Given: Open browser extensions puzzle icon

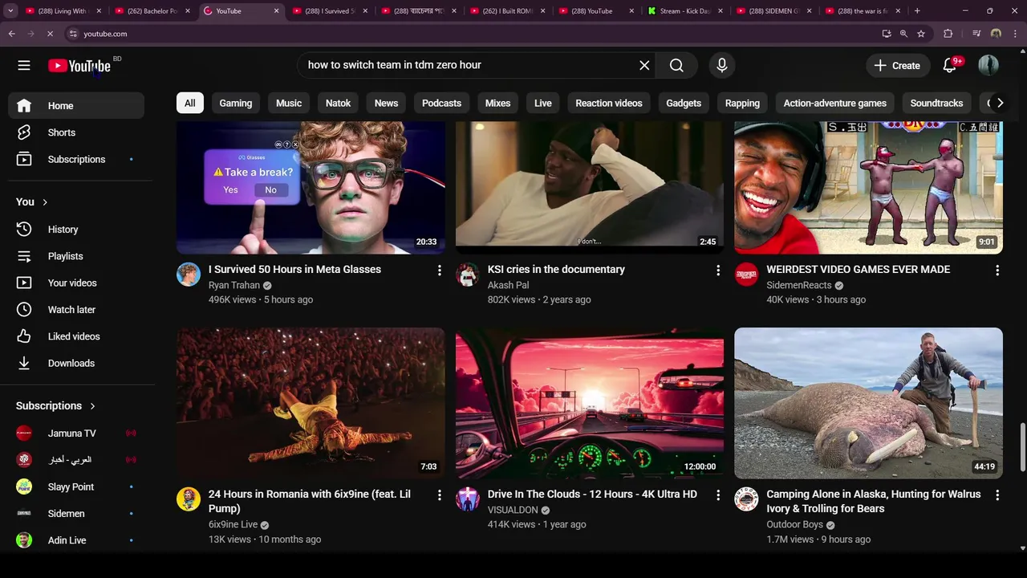Looking at the screenshot, I should 948,34.
